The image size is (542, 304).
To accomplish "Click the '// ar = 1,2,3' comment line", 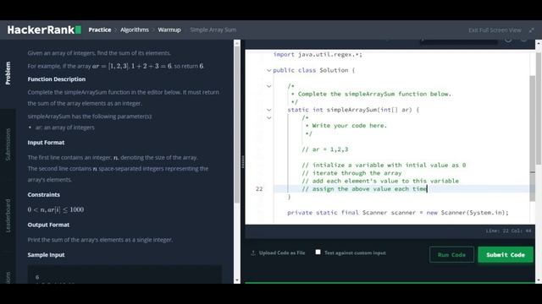I will click(x=325, y=149).
